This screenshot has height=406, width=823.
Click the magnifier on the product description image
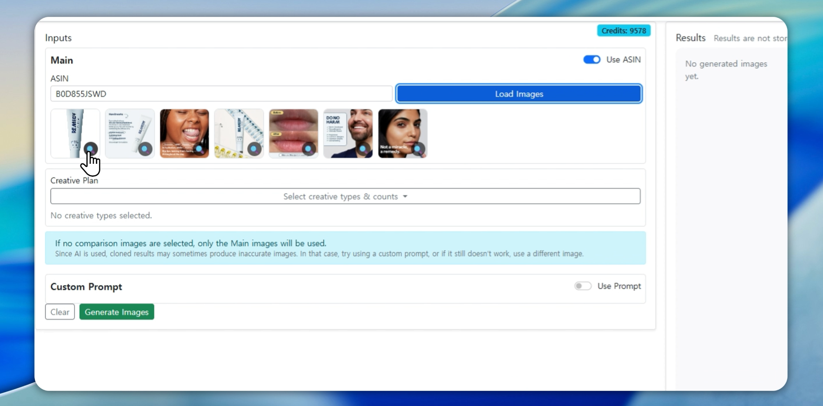pyautogui.click(x=145, y=149)
